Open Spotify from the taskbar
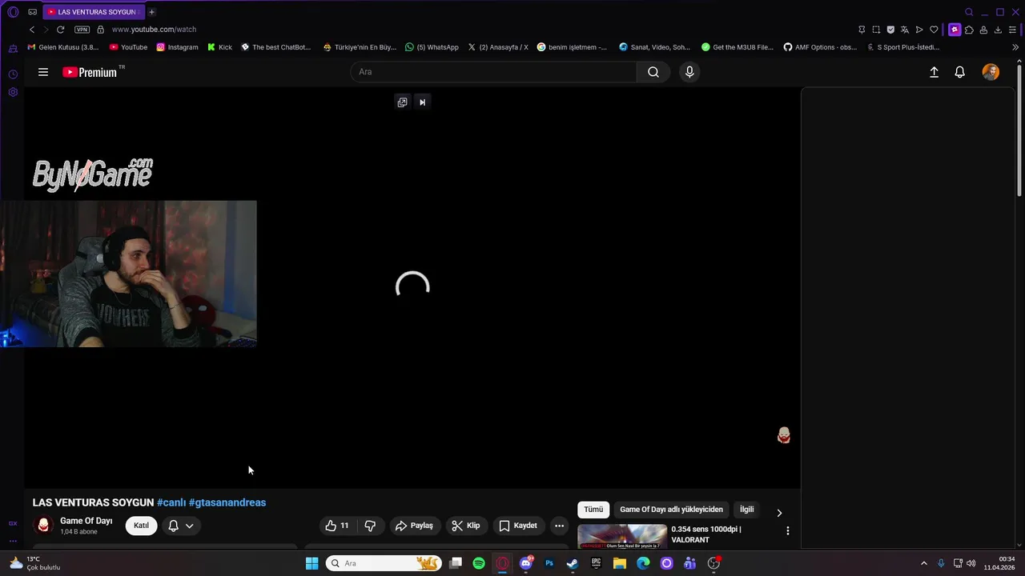Screen dimensions: 1025x576 click(479, 563)
